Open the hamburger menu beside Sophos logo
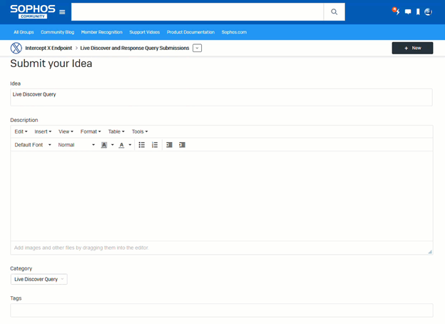 click(63, 12)
